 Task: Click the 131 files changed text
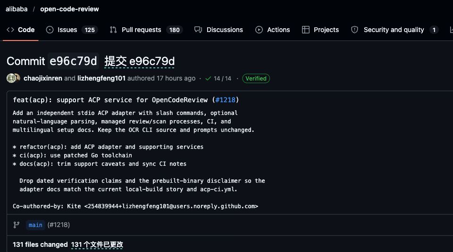40,244
